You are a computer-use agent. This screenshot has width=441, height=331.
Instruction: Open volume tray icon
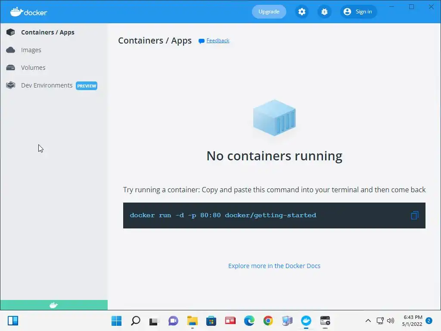pos(391,321)
